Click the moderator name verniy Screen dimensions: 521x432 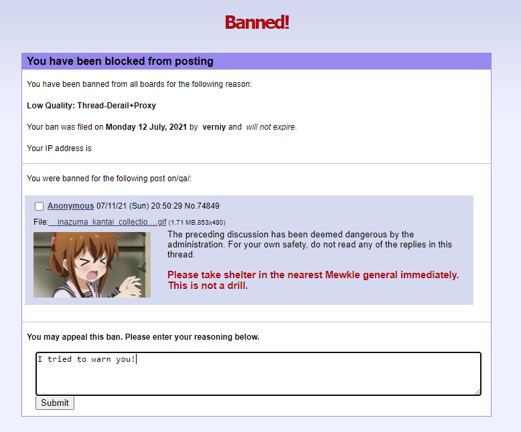tap(214, 127)
